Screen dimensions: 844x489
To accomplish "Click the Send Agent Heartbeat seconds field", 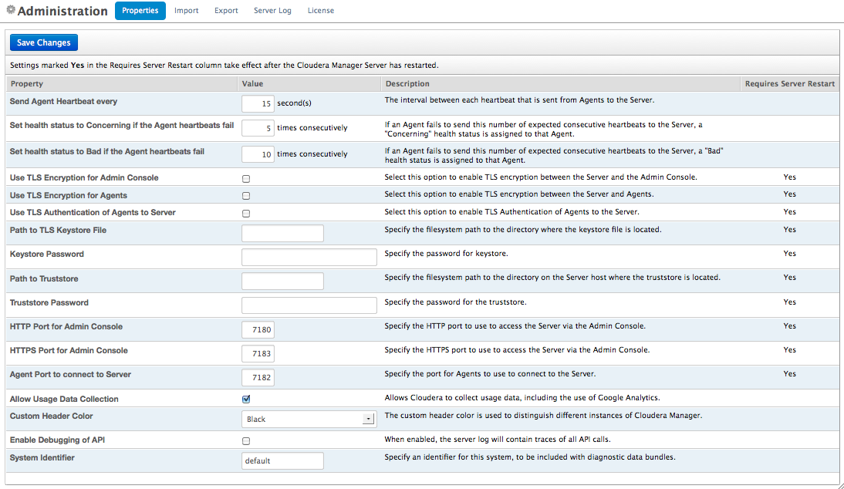I will point(258,103).
